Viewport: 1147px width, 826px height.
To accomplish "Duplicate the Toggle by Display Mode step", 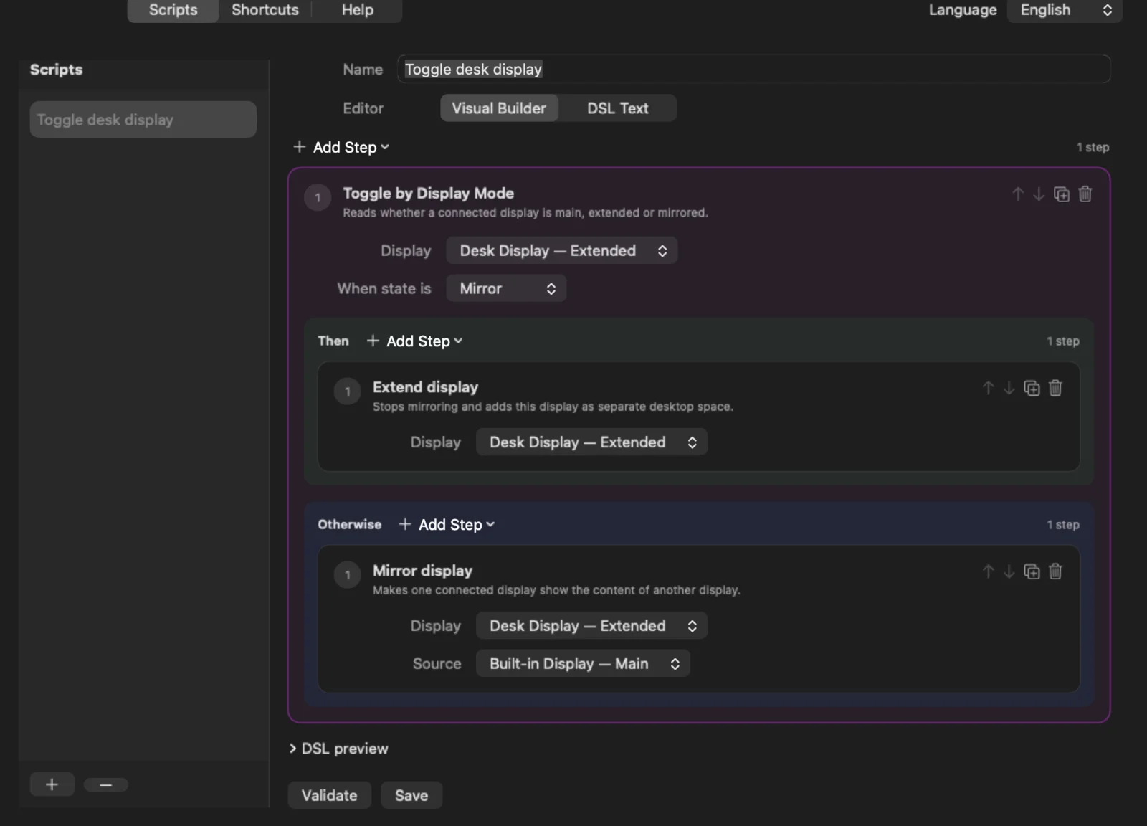I will pyautogui.click(x=1062, y=194).
